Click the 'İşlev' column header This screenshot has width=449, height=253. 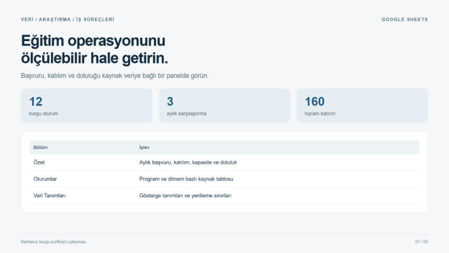point(144,147)
